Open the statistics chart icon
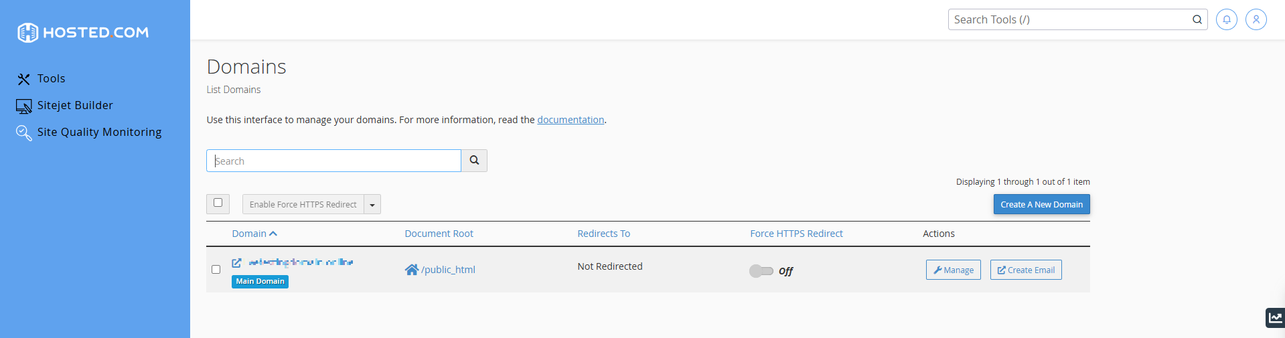 click(x=1275, y=318)
